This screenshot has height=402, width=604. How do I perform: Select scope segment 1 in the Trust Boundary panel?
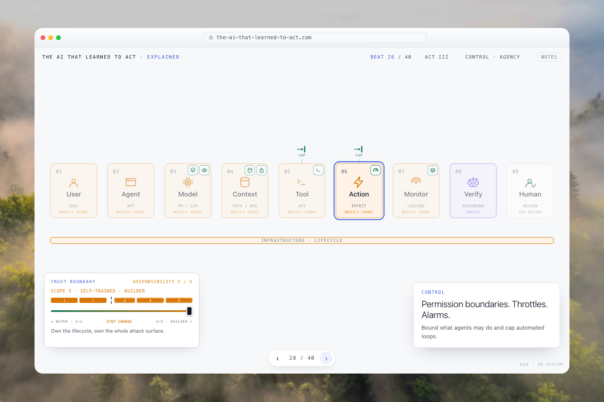tap(64, 300)
